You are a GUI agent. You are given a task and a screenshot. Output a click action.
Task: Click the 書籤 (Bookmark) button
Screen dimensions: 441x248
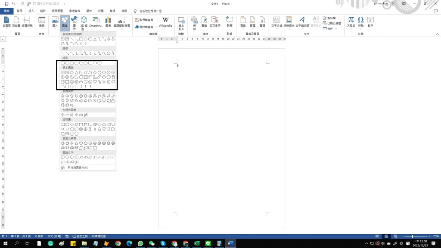click(204, 22)
